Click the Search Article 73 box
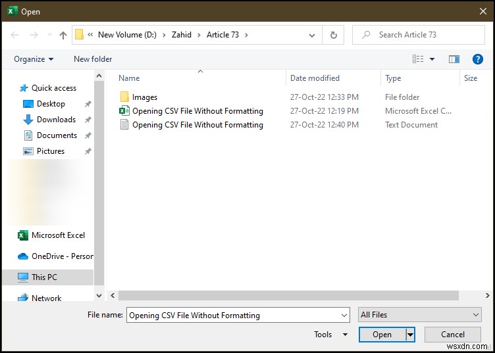 (x=419, y=35)
